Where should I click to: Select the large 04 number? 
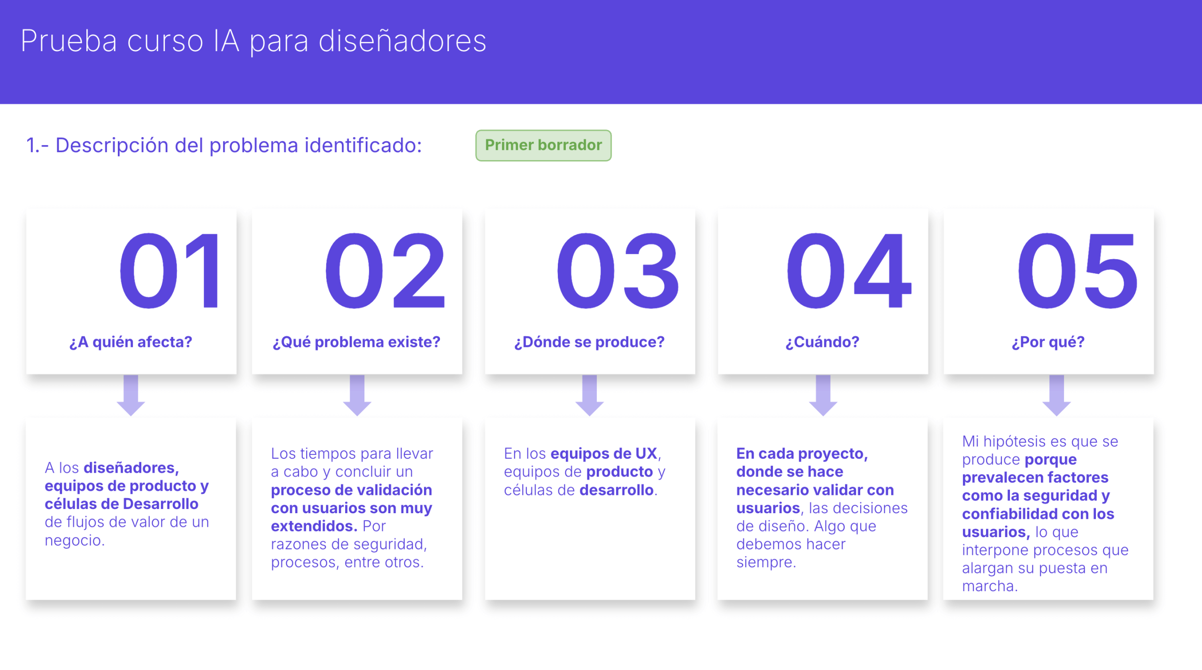[848, 271]
